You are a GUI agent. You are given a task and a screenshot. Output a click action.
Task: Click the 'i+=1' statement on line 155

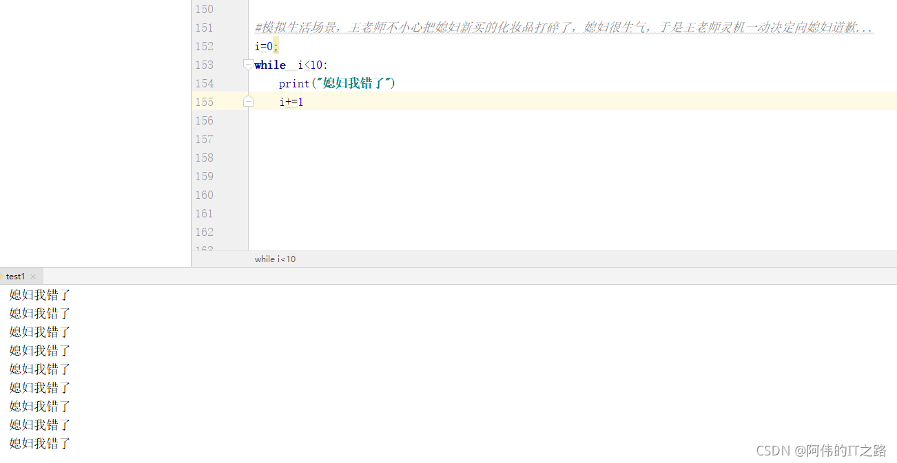pos(291,102)
